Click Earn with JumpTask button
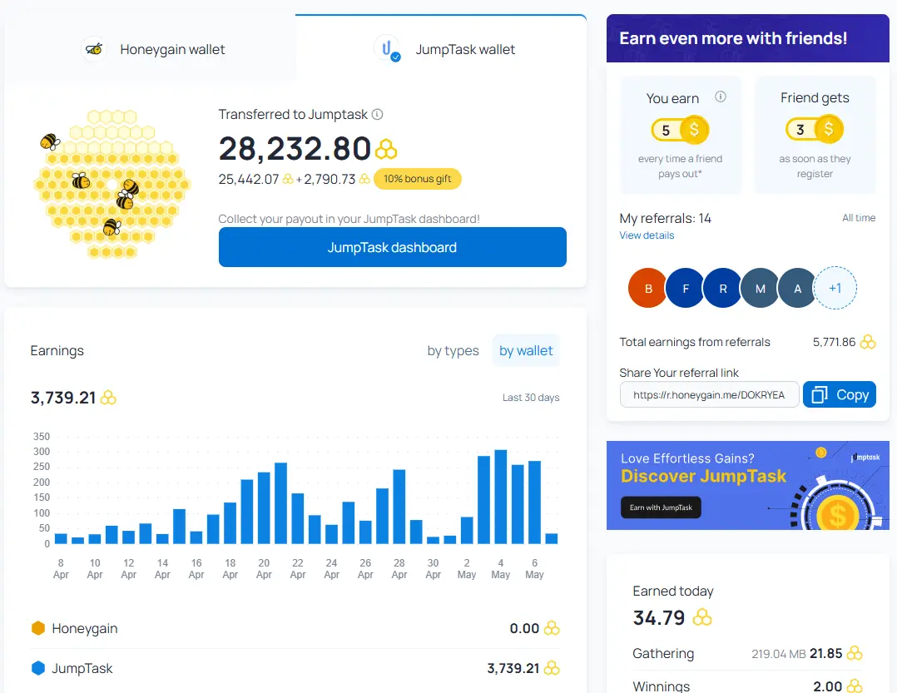 (661, 507)
